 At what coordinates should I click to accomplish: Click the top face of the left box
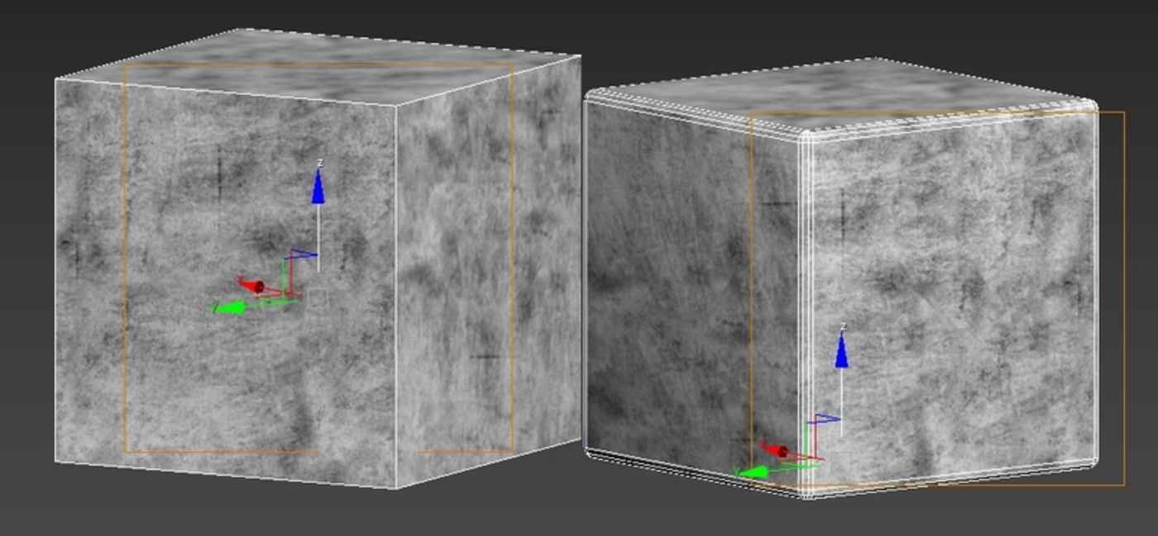point(318,66)
